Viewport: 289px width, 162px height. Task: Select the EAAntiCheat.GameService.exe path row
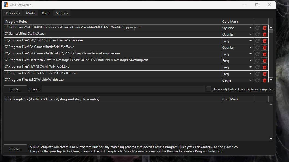click(112, 41)
